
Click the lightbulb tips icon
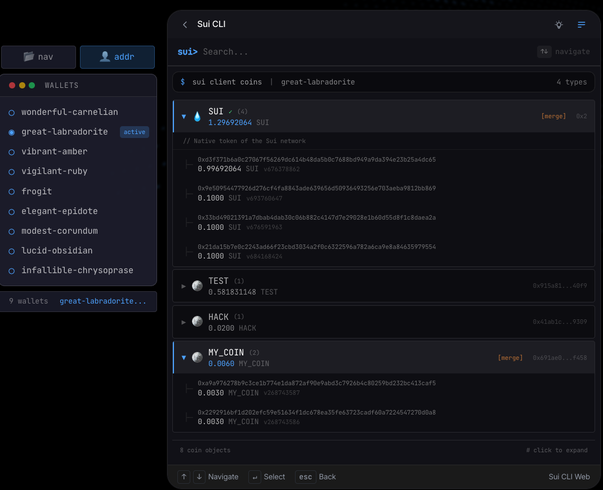click(559, 25)
